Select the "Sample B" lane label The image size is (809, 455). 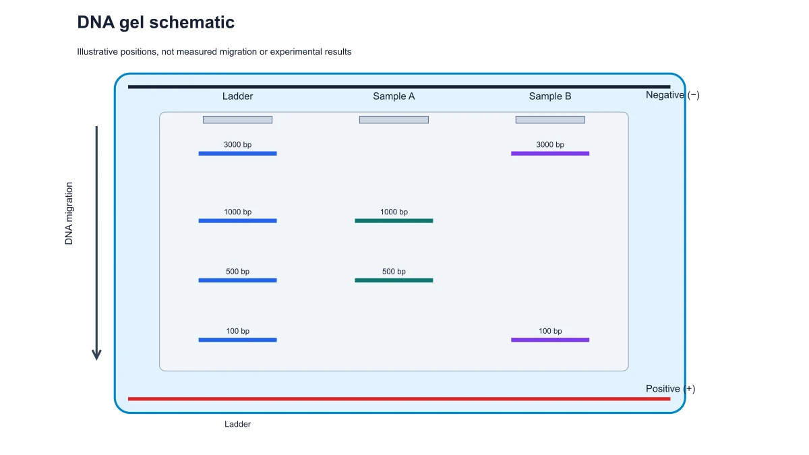coord(550,96)
